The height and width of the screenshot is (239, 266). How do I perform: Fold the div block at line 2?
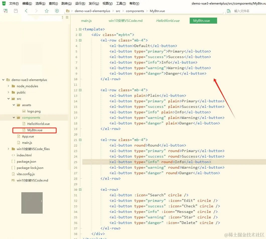click(x=80, y=35)
